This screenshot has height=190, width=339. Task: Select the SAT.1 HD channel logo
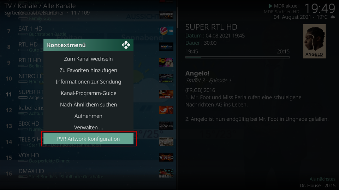[166, 31]
